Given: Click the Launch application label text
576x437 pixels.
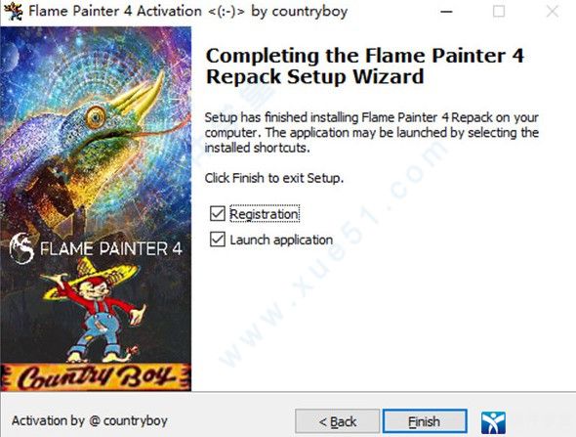Looking at the screenshot, I should click(x=281, y=240).
